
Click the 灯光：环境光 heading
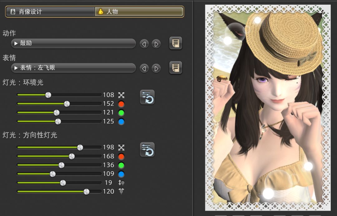23,83
